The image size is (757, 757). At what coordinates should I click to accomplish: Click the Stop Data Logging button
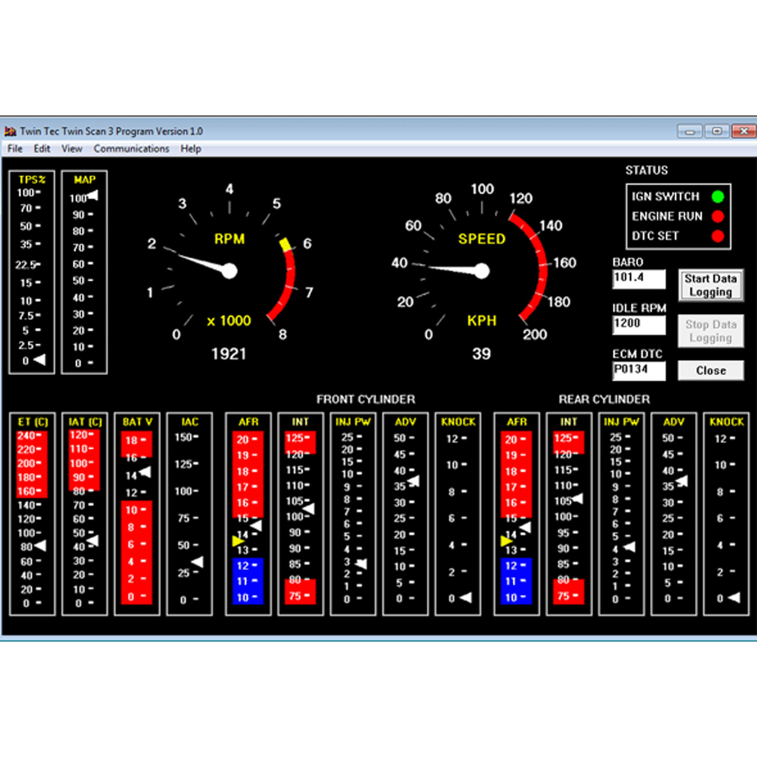tap(710, 331)
